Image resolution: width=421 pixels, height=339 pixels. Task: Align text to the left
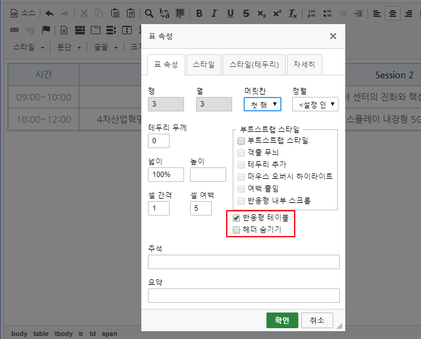[377, 13]
